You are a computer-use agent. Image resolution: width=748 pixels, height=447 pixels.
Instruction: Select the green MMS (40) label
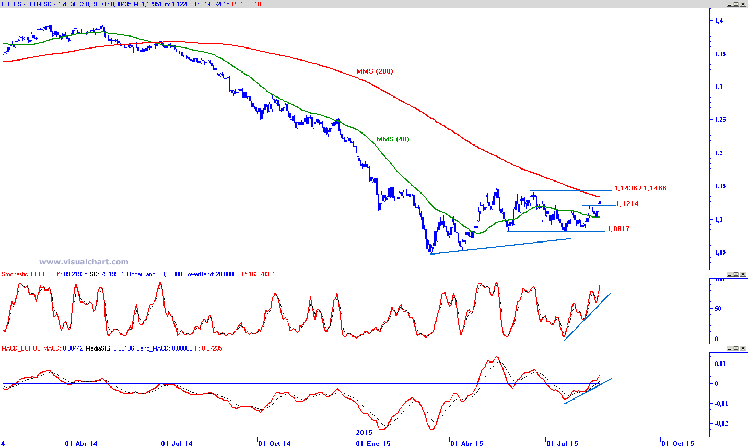click(393, 139)
